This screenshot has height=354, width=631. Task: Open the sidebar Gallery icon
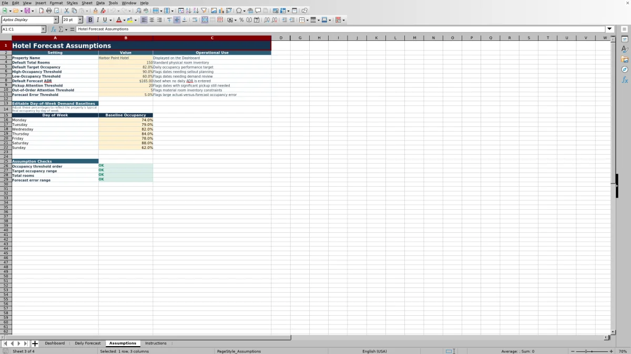tap(625, 59)
